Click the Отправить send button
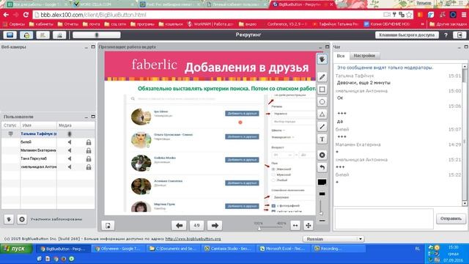The image size is (469, 264). 451,219
